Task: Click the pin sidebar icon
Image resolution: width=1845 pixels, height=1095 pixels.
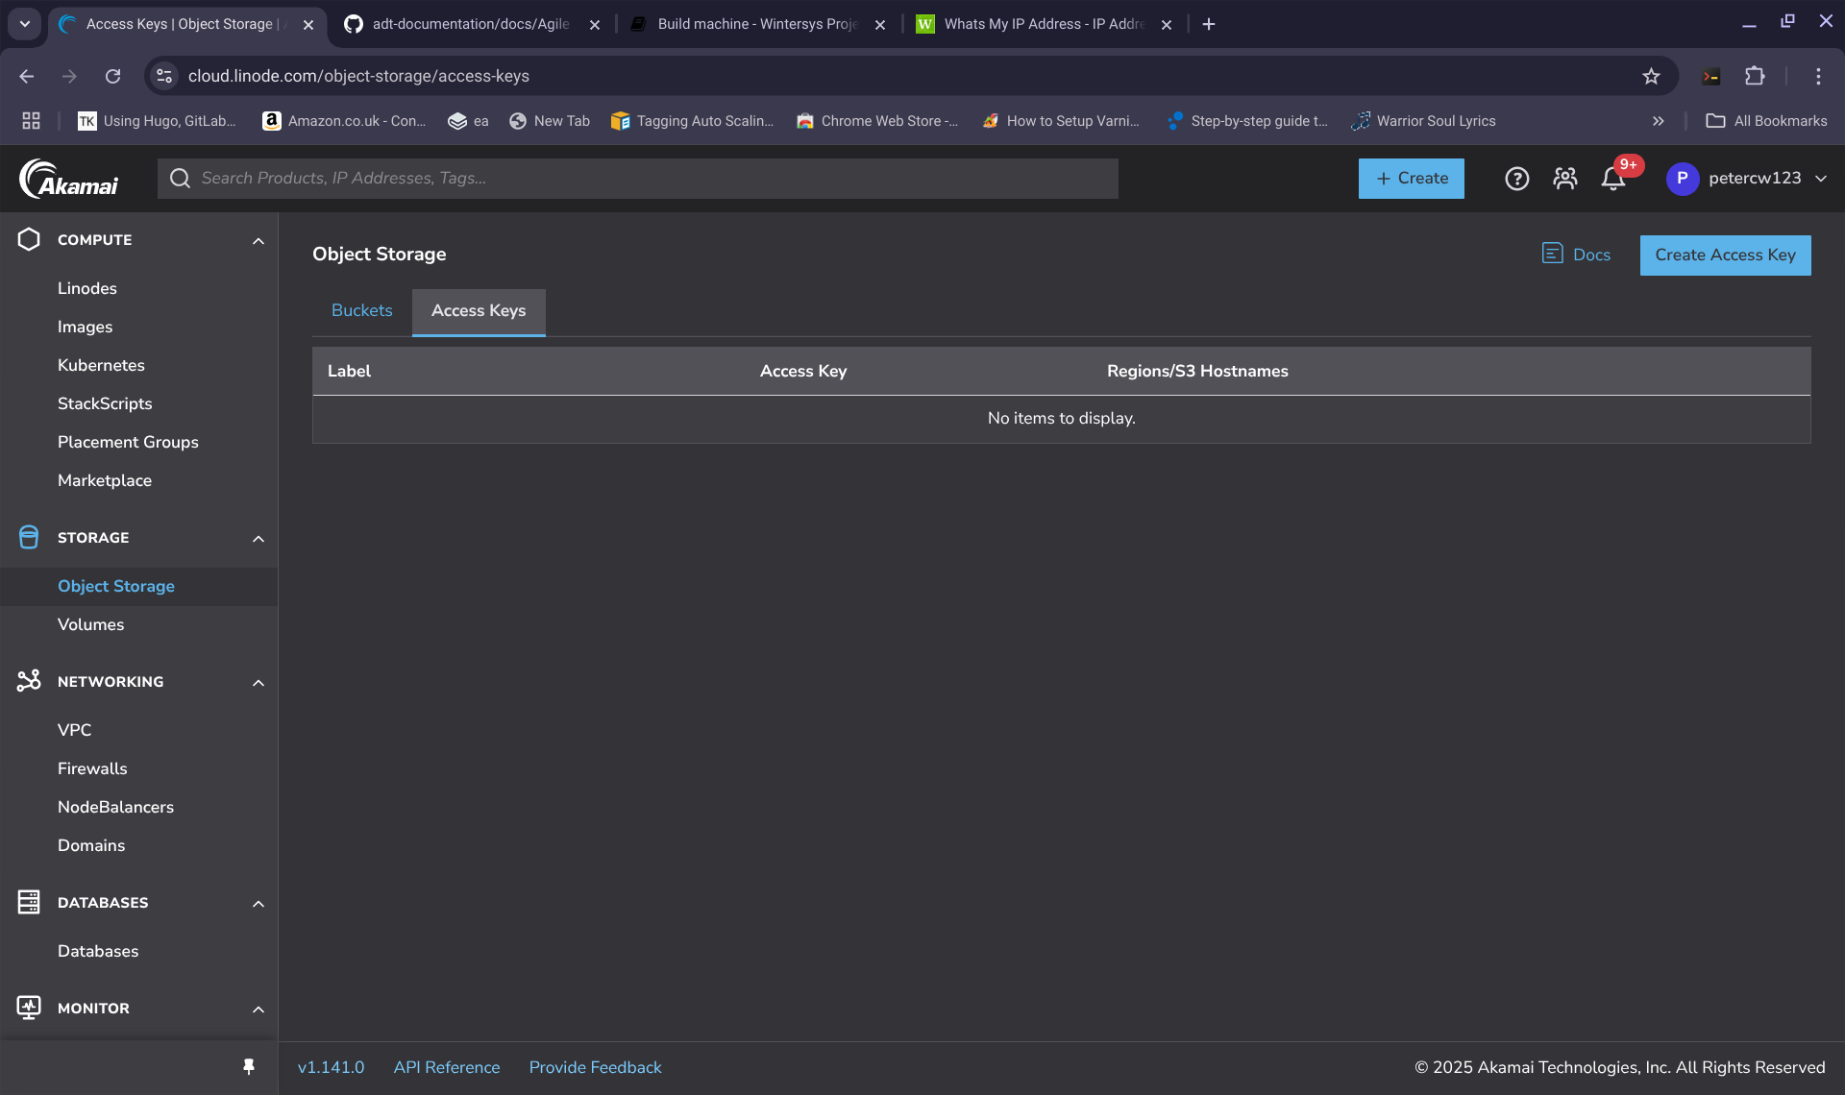Action: point(249,1067)
